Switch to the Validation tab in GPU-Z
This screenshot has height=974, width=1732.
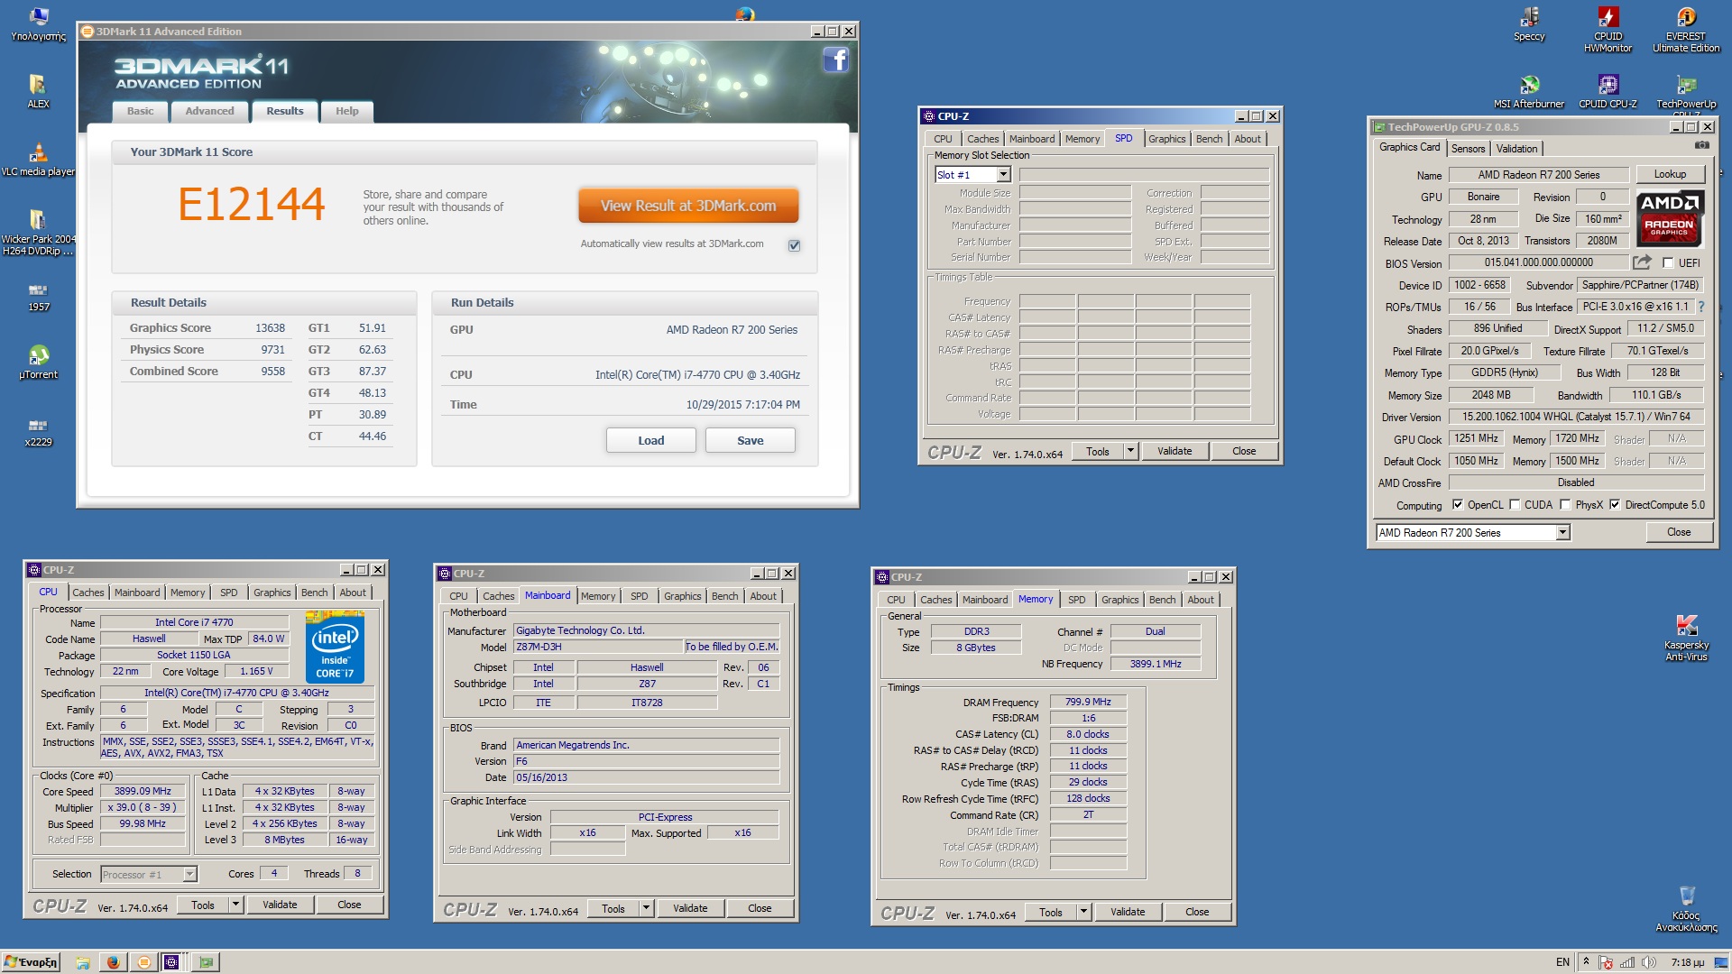[x=1516, y=149]
